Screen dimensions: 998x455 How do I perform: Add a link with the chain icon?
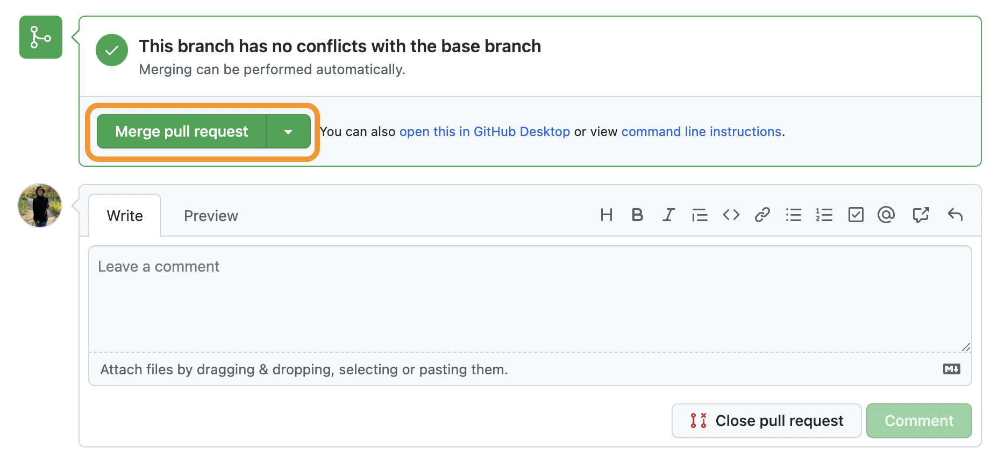(x=762, y=215)
